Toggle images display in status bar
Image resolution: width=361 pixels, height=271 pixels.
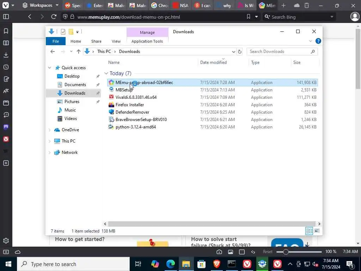[231, 252]
